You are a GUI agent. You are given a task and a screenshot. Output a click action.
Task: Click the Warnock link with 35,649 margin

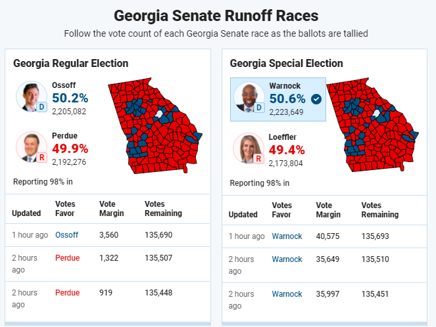[x=287, y=259]
